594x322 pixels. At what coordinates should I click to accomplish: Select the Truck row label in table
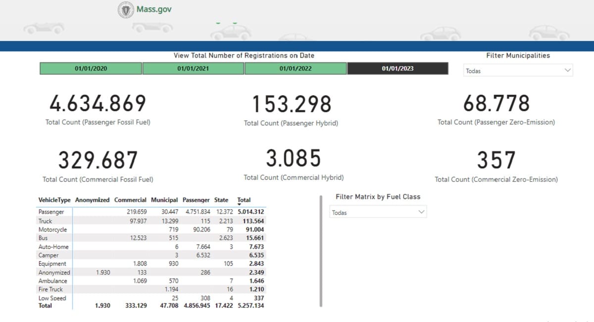click(x=45, y=221)
